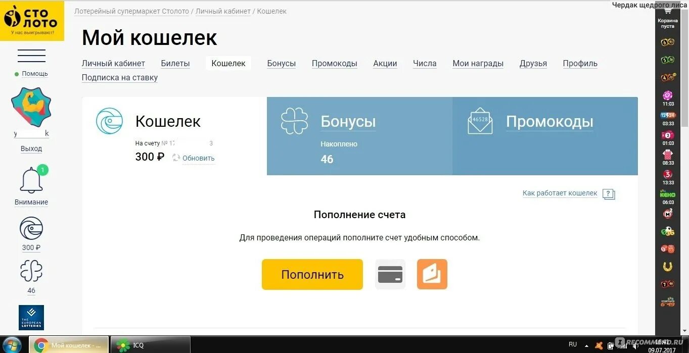Select the red M lottery icon
689x353 pixels.
click(668, 214)
